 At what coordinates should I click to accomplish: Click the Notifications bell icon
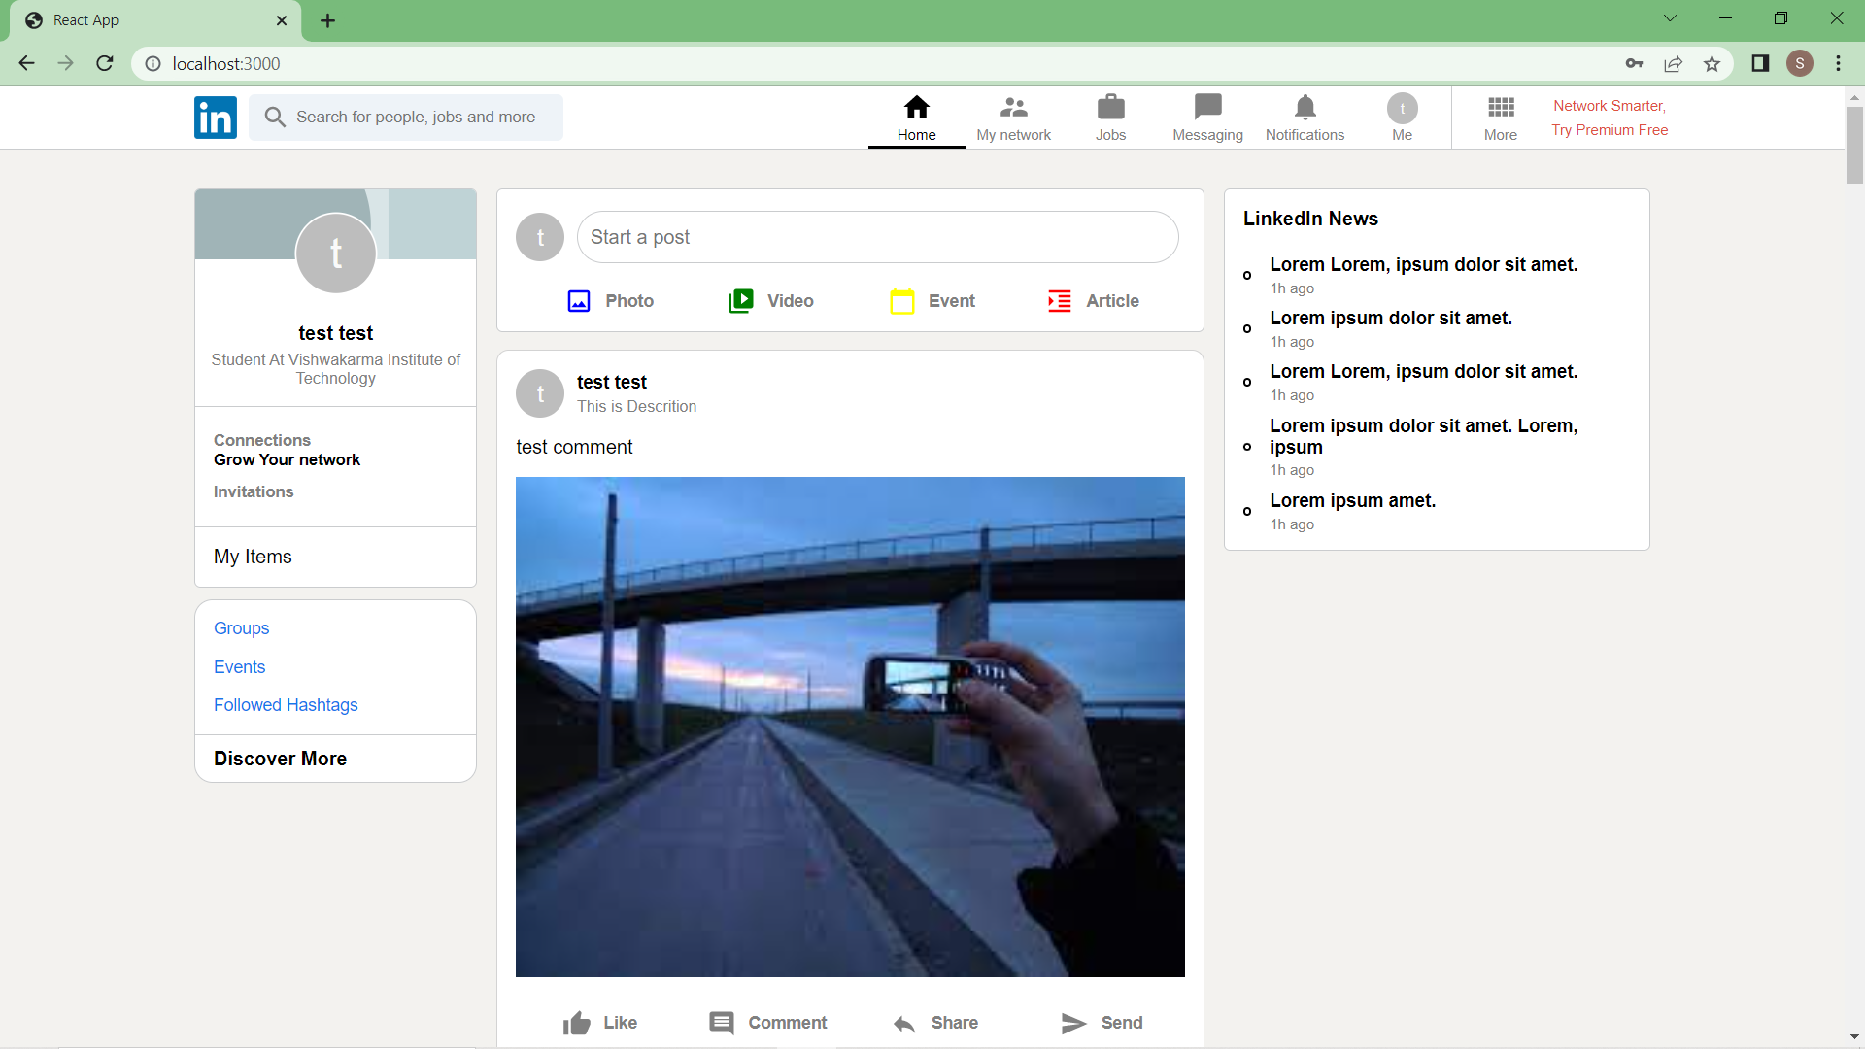pos(1305,107)
